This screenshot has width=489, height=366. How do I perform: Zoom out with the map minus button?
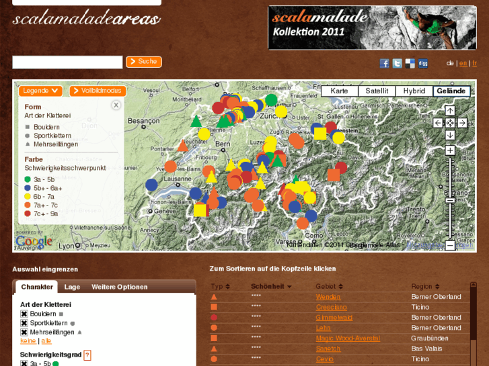(450, 245)
